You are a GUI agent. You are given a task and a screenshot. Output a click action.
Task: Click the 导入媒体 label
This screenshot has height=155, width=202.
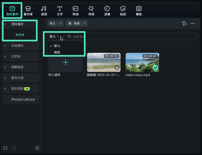54,75
